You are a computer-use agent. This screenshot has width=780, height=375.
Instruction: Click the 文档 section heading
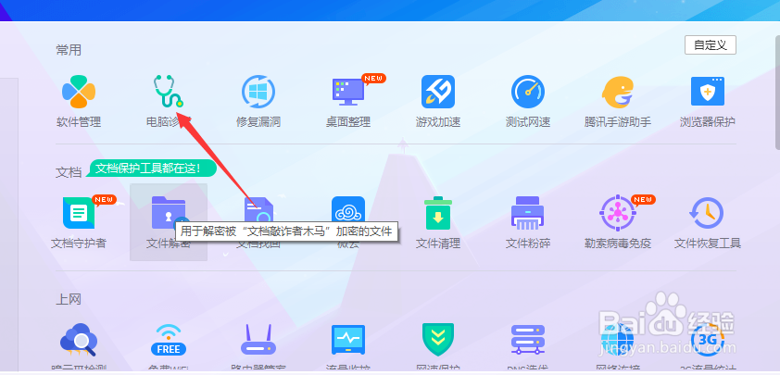pos(69,172)
